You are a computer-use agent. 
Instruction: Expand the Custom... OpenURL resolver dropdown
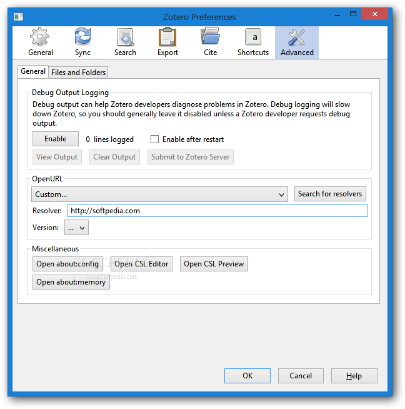point(159,194)
